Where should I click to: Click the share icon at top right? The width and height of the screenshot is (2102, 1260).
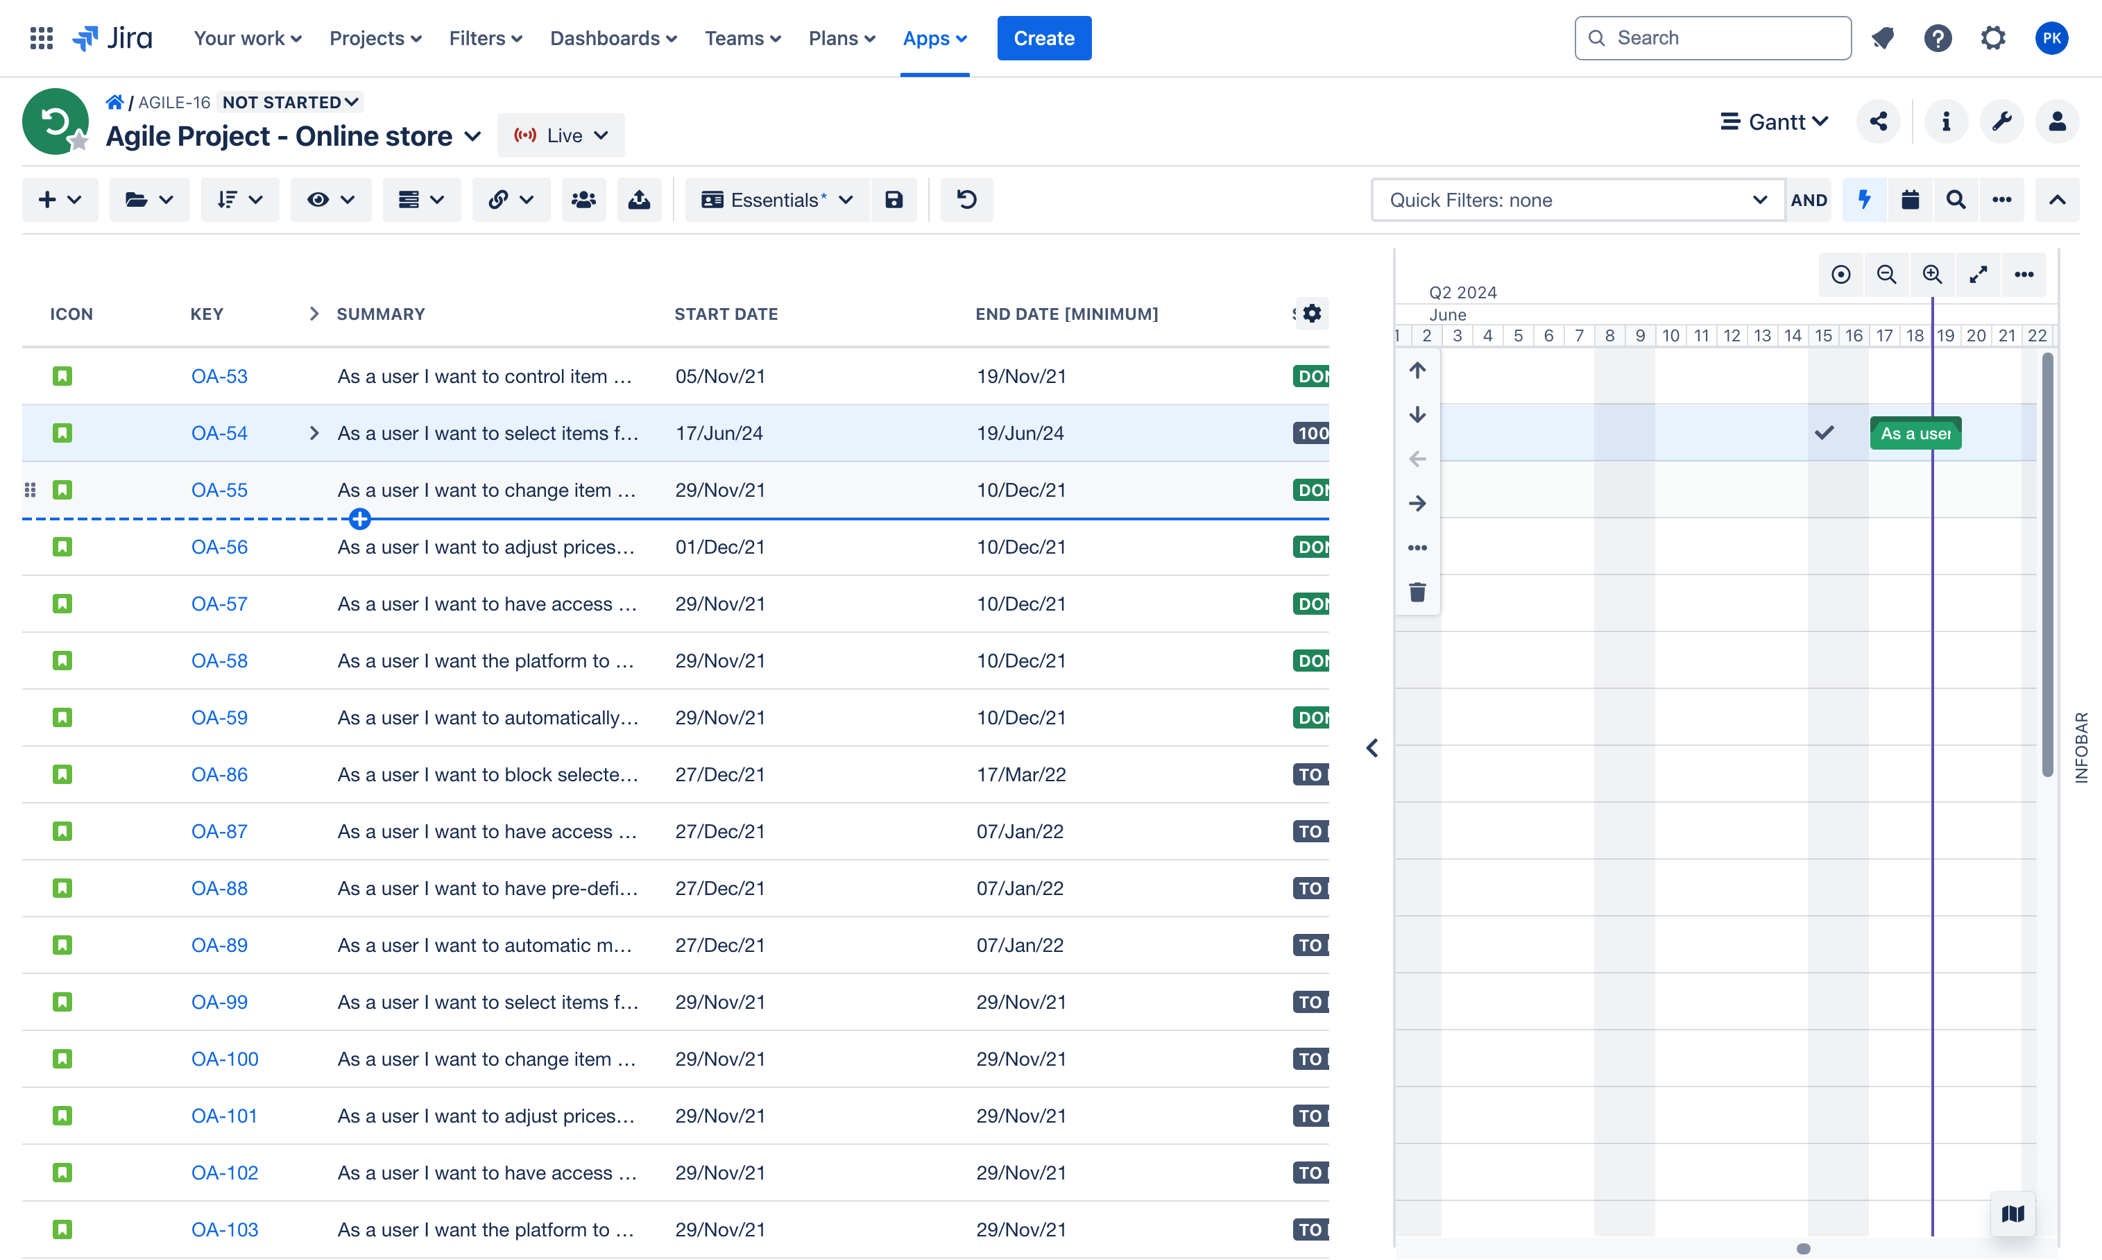point(1879,120)
